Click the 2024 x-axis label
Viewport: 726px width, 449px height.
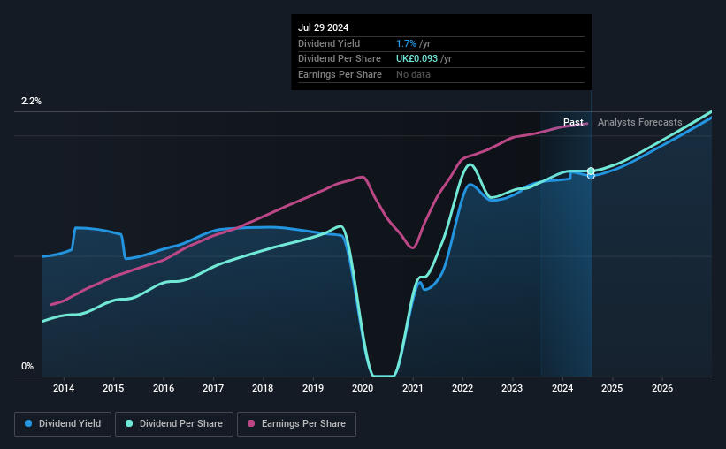pyautogui.click(x=562, y=388)
